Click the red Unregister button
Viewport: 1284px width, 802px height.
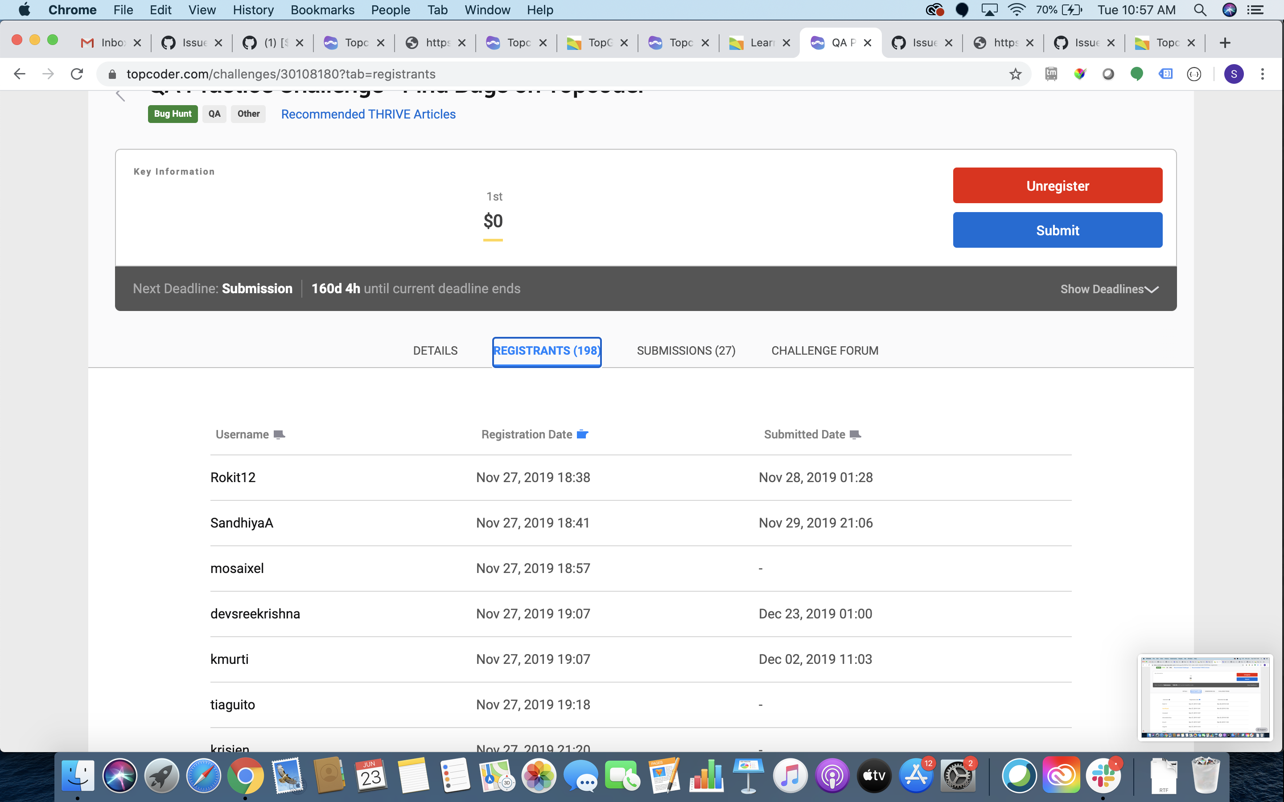pos(1058,186)
